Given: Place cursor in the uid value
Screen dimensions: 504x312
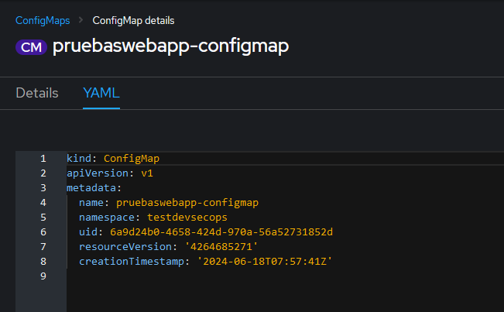Looking at the screenshot, I should (x=221, y=232).
